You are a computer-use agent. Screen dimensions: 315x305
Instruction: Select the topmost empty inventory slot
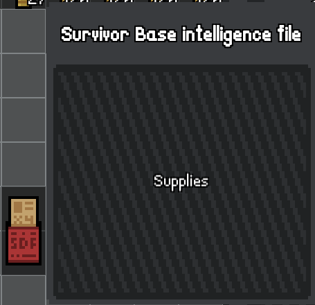coord(24,31)
